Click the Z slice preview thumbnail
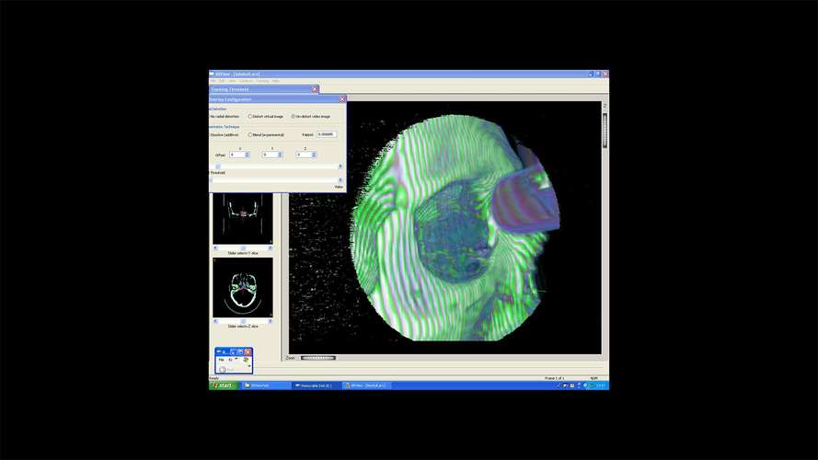Image resolution: width=818 pixels, height=460 pixels. [x=243, y=288]
